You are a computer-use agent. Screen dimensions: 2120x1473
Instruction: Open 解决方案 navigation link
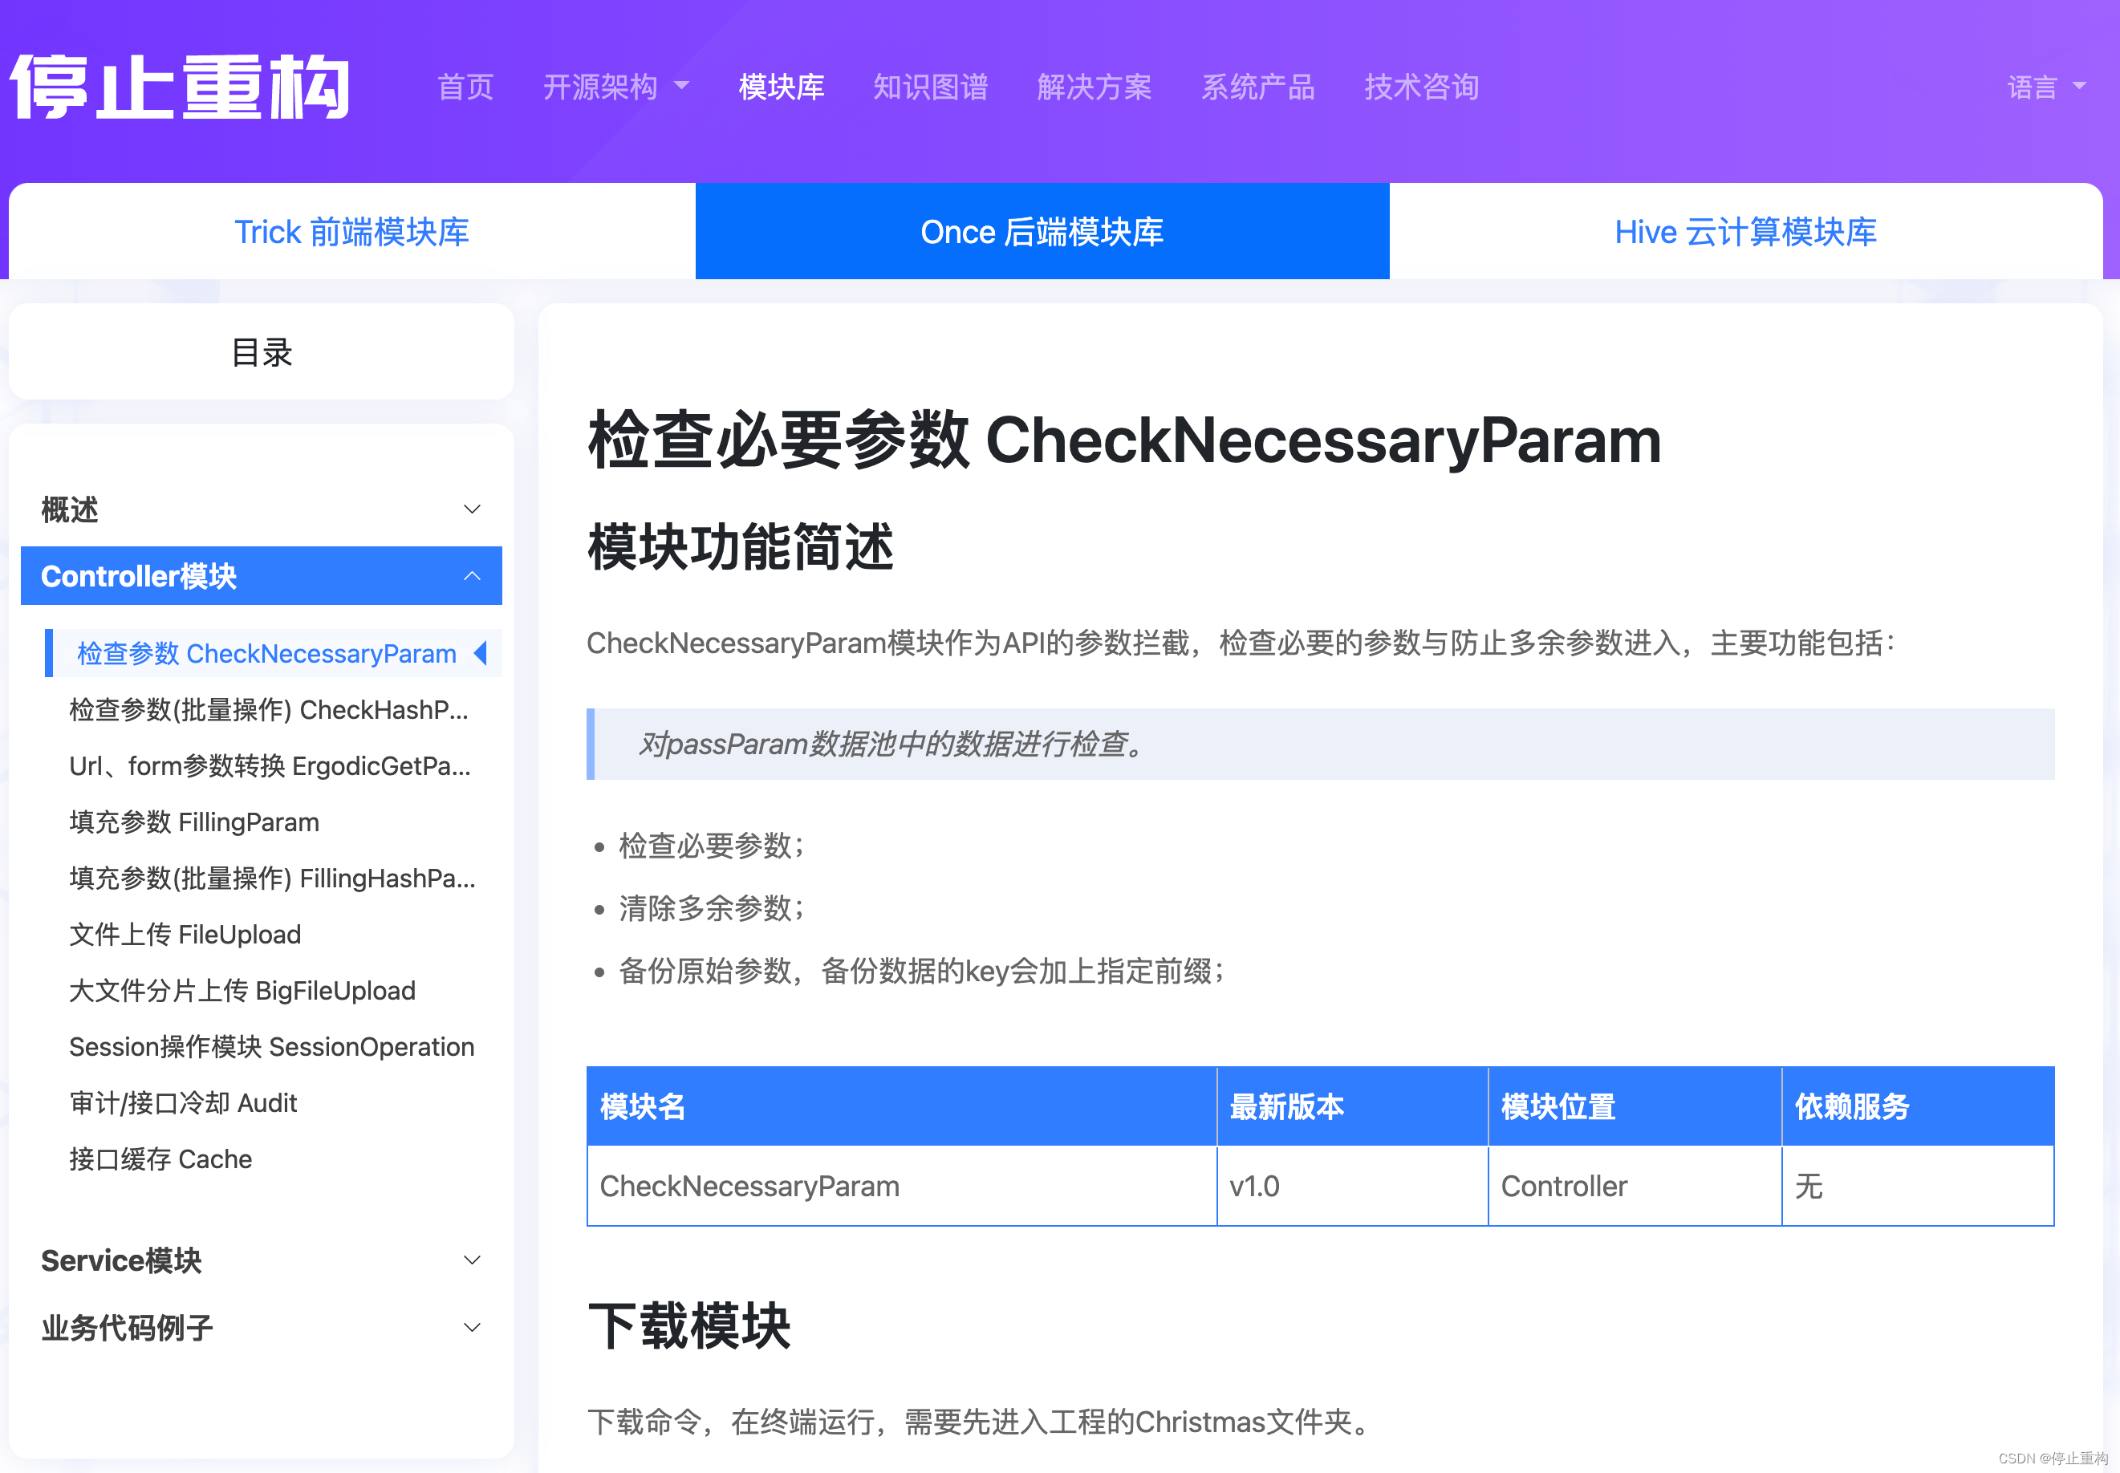[x=1094, y=87]
